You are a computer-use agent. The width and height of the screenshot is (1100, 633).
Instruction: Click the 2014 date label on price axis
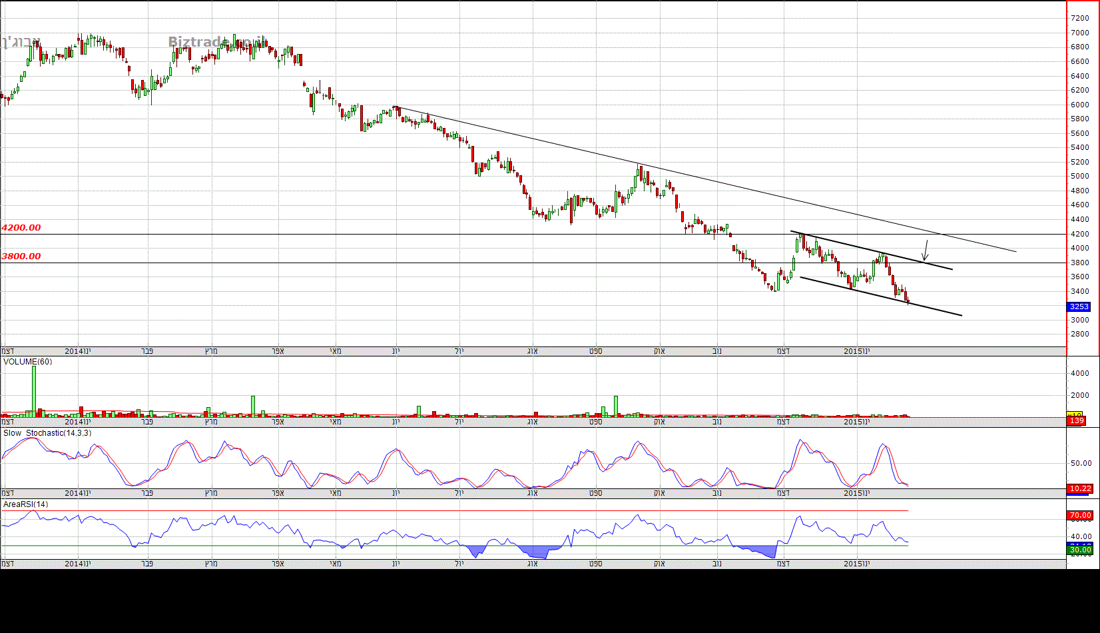point(74,350)
